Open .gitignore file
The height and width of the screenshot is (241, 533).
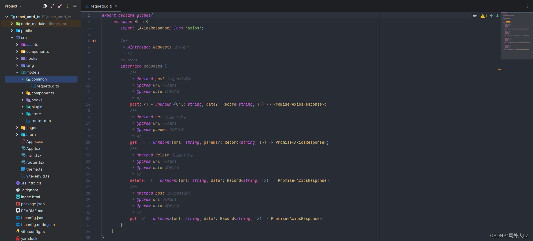coord(29,190)
